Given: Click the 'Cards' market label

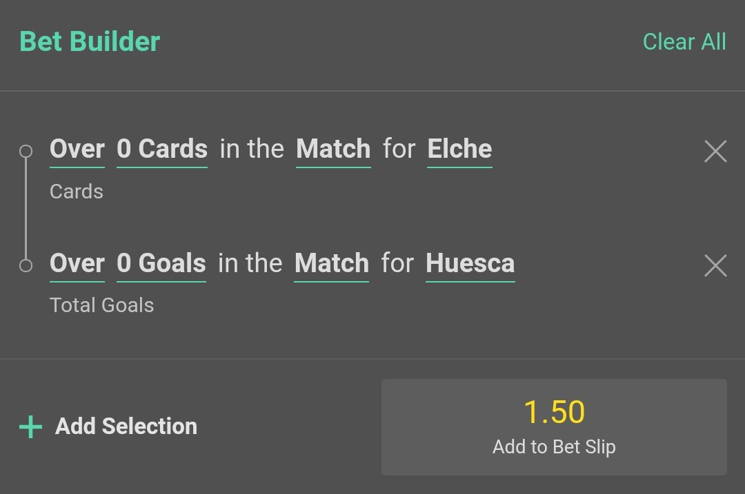Looking at the screenshot, I should coord(77,192).
